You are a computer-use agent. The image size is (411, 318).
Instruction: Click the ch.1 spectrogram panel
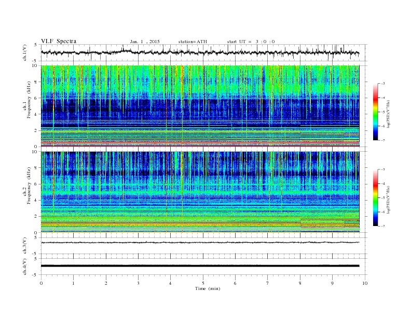coord(200,106)
